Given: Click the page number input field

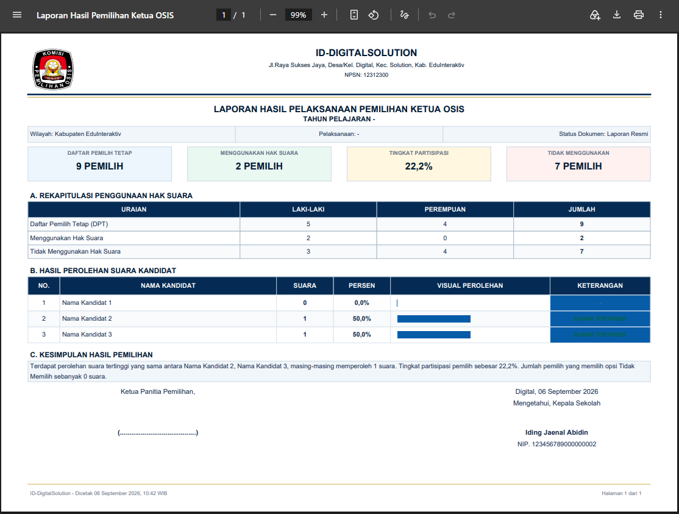Looking at the screenshot, I should (x=224, y=15).
